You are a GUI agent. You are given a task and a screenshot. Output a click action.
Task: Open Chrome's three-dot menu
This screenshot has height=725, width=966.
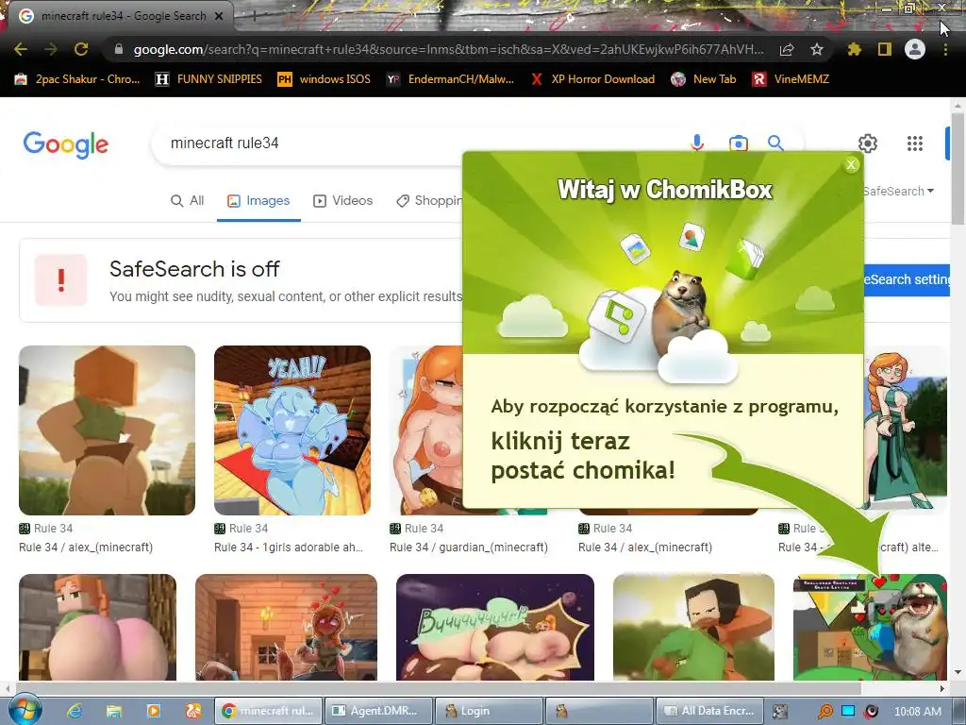pos(945,49)
